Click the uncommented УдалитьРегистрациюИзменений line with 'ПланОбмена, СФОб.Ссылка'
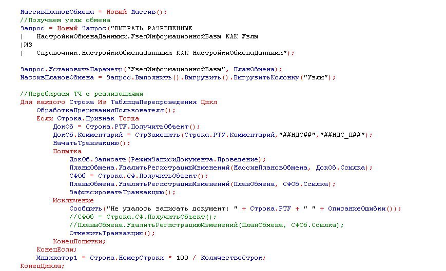The height and width of the screenshot is (271, 446). pos(203,184)
